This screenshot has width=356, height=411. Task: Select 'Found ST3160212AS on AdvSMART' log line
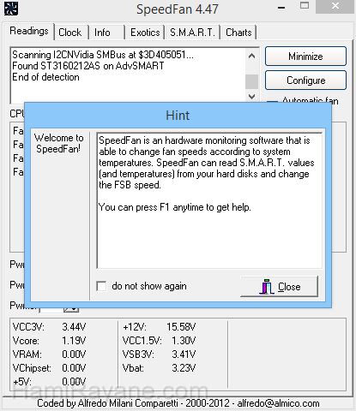click(88, 66)
